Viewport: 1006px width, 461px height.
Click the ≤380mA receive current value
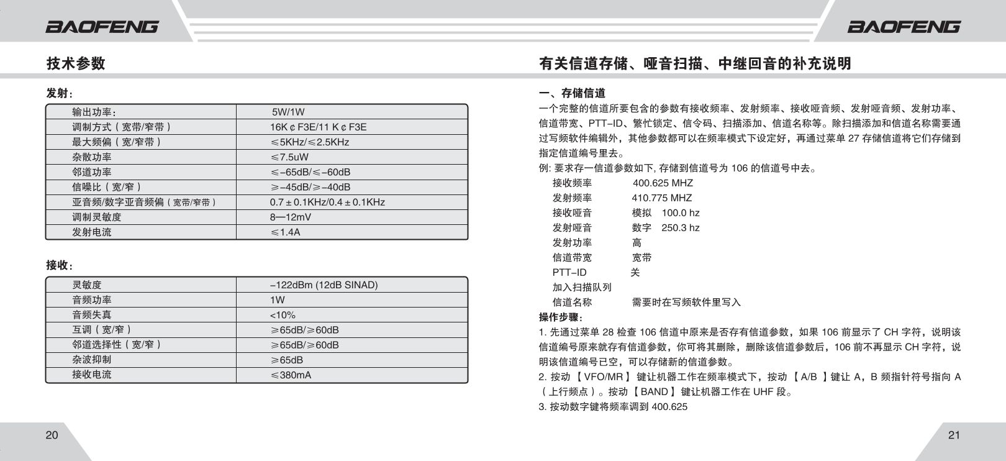coord(291,375)
